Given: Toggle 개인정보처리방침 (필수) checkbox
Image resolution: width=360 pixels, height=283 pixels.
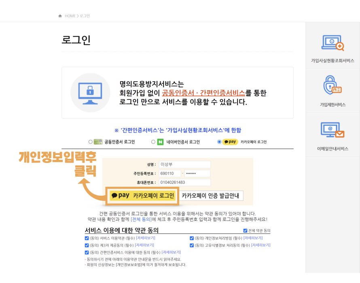Looking at the screenshot, I should coord(192,238).
